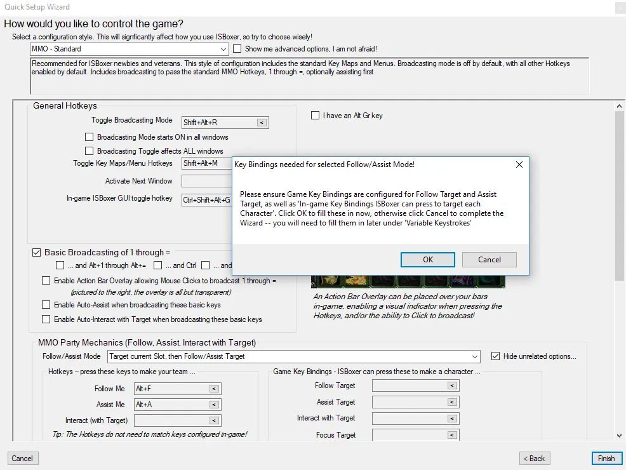Close the Key Bindings dialog with X
Image resolution: width=626 pixels, height=470 pixels.
click(x=519, y=164)
